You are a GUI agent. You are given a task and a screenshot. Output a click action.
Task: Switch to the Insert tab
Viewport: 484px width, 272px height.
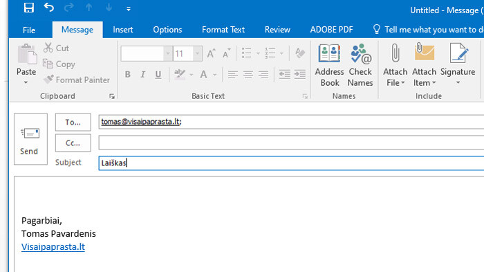point(123,30)
